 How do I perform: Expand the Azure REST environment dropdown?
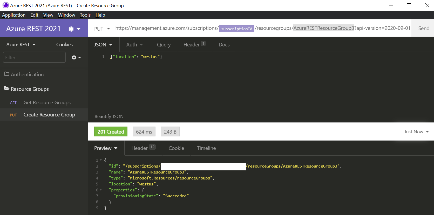click(x=21, y=45)
